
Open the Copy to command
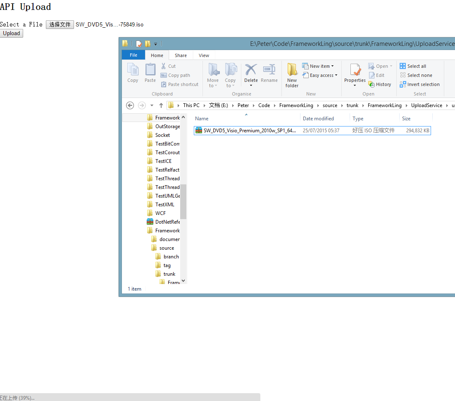point(231,75)
